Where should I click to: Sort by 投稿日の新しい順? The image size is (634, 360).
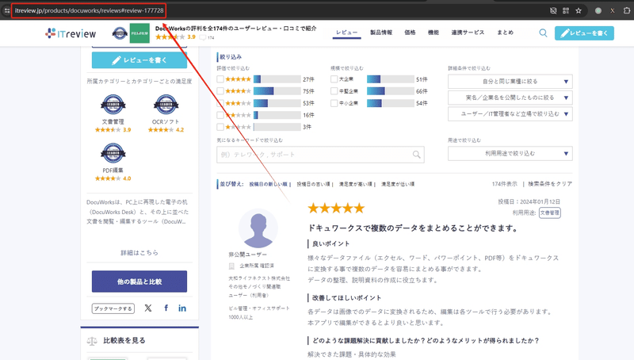[268, 184]
